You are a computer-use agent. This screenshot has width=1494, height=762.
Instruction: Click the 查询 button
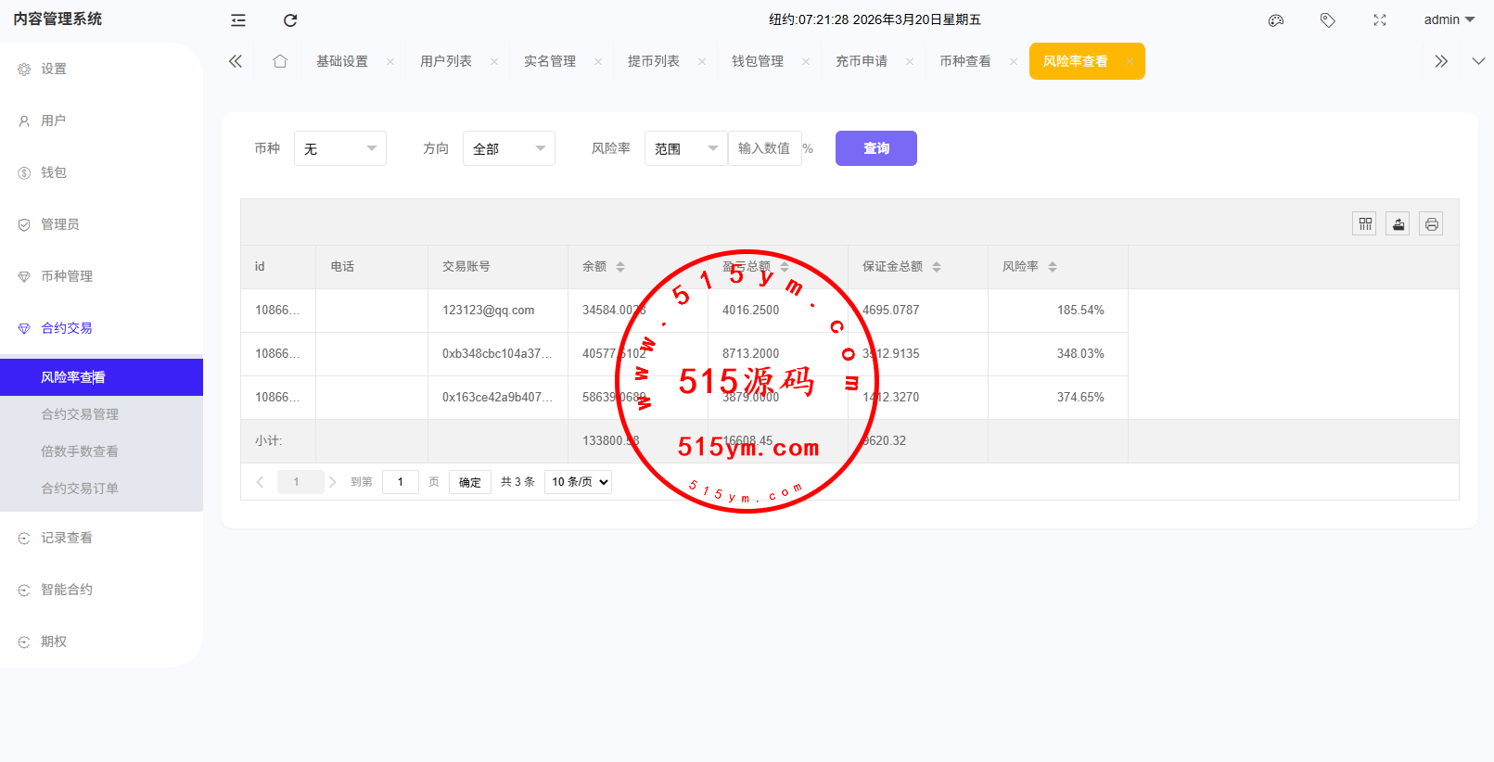click(875, 148)
